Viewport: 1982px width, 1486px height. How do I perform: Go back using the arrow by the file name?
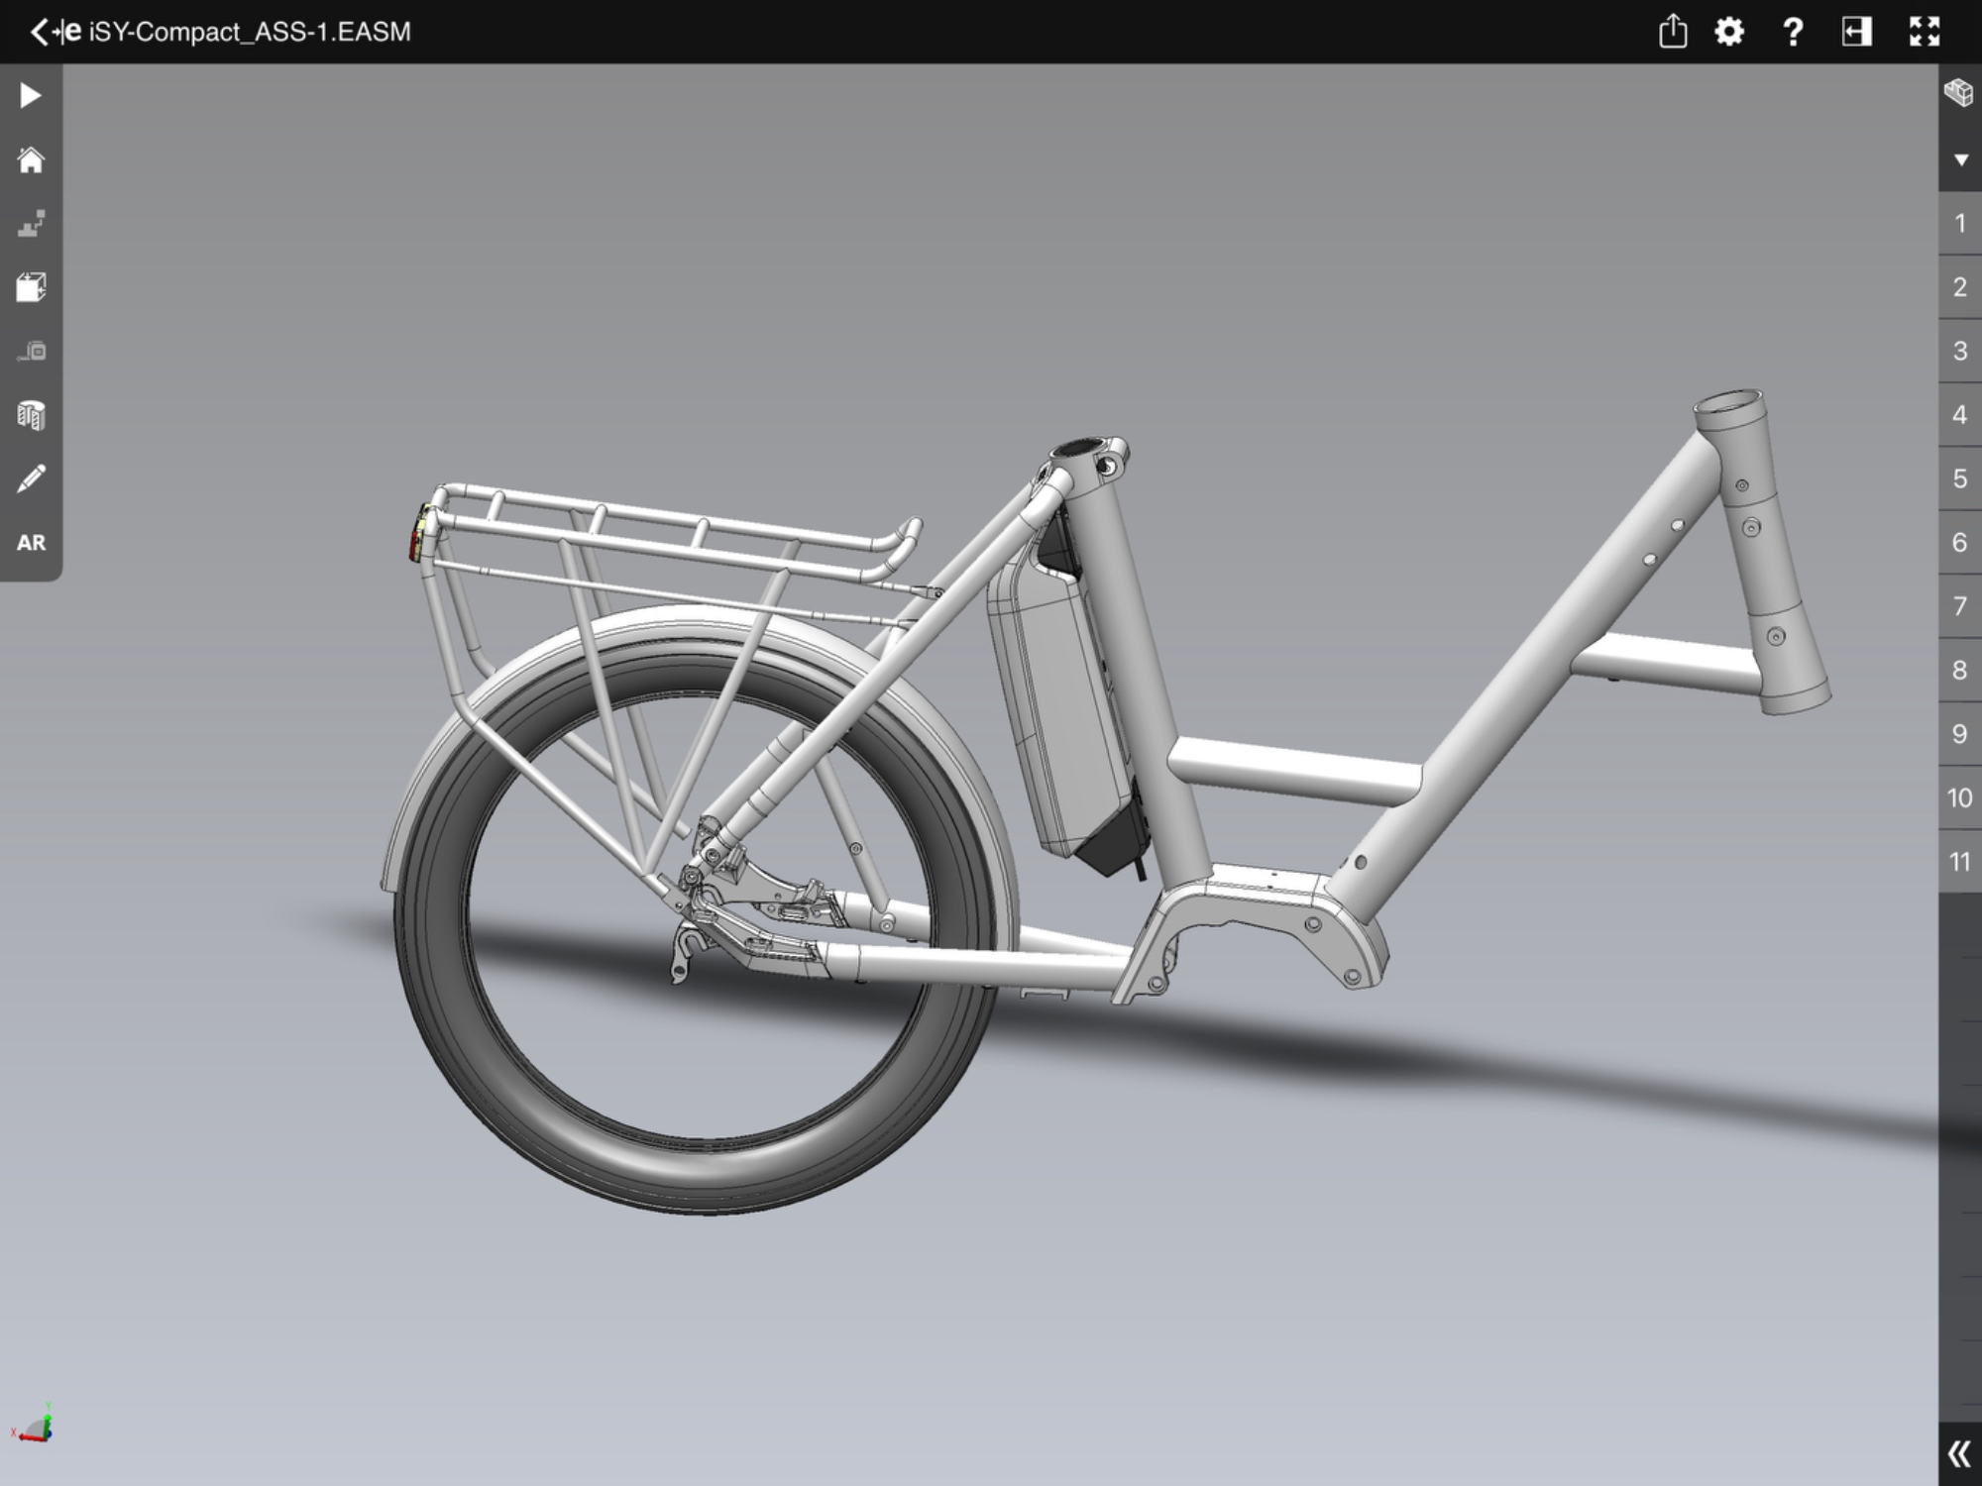(x=40, y=32)
